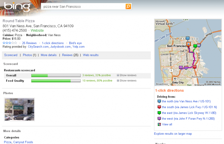
Task: Open the Reviews (25) tab link
Action: (70, 55)
